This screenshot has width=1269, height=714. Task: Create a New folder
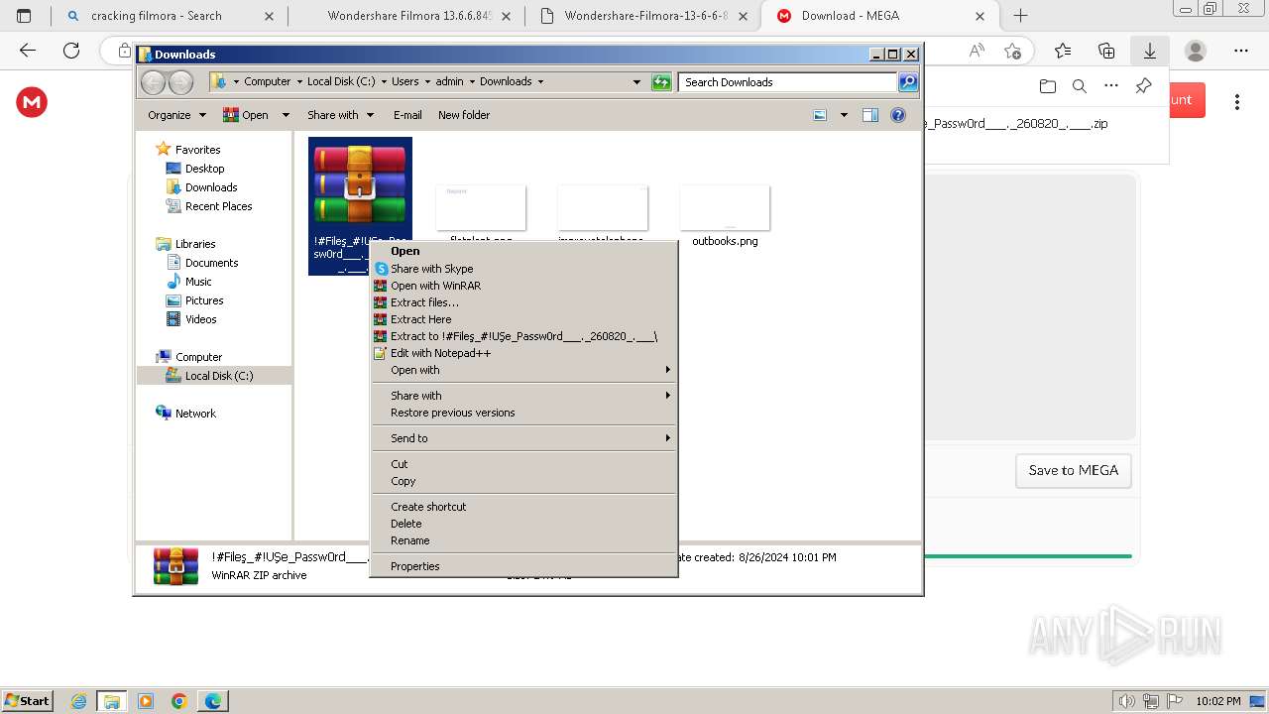point(464,115)
